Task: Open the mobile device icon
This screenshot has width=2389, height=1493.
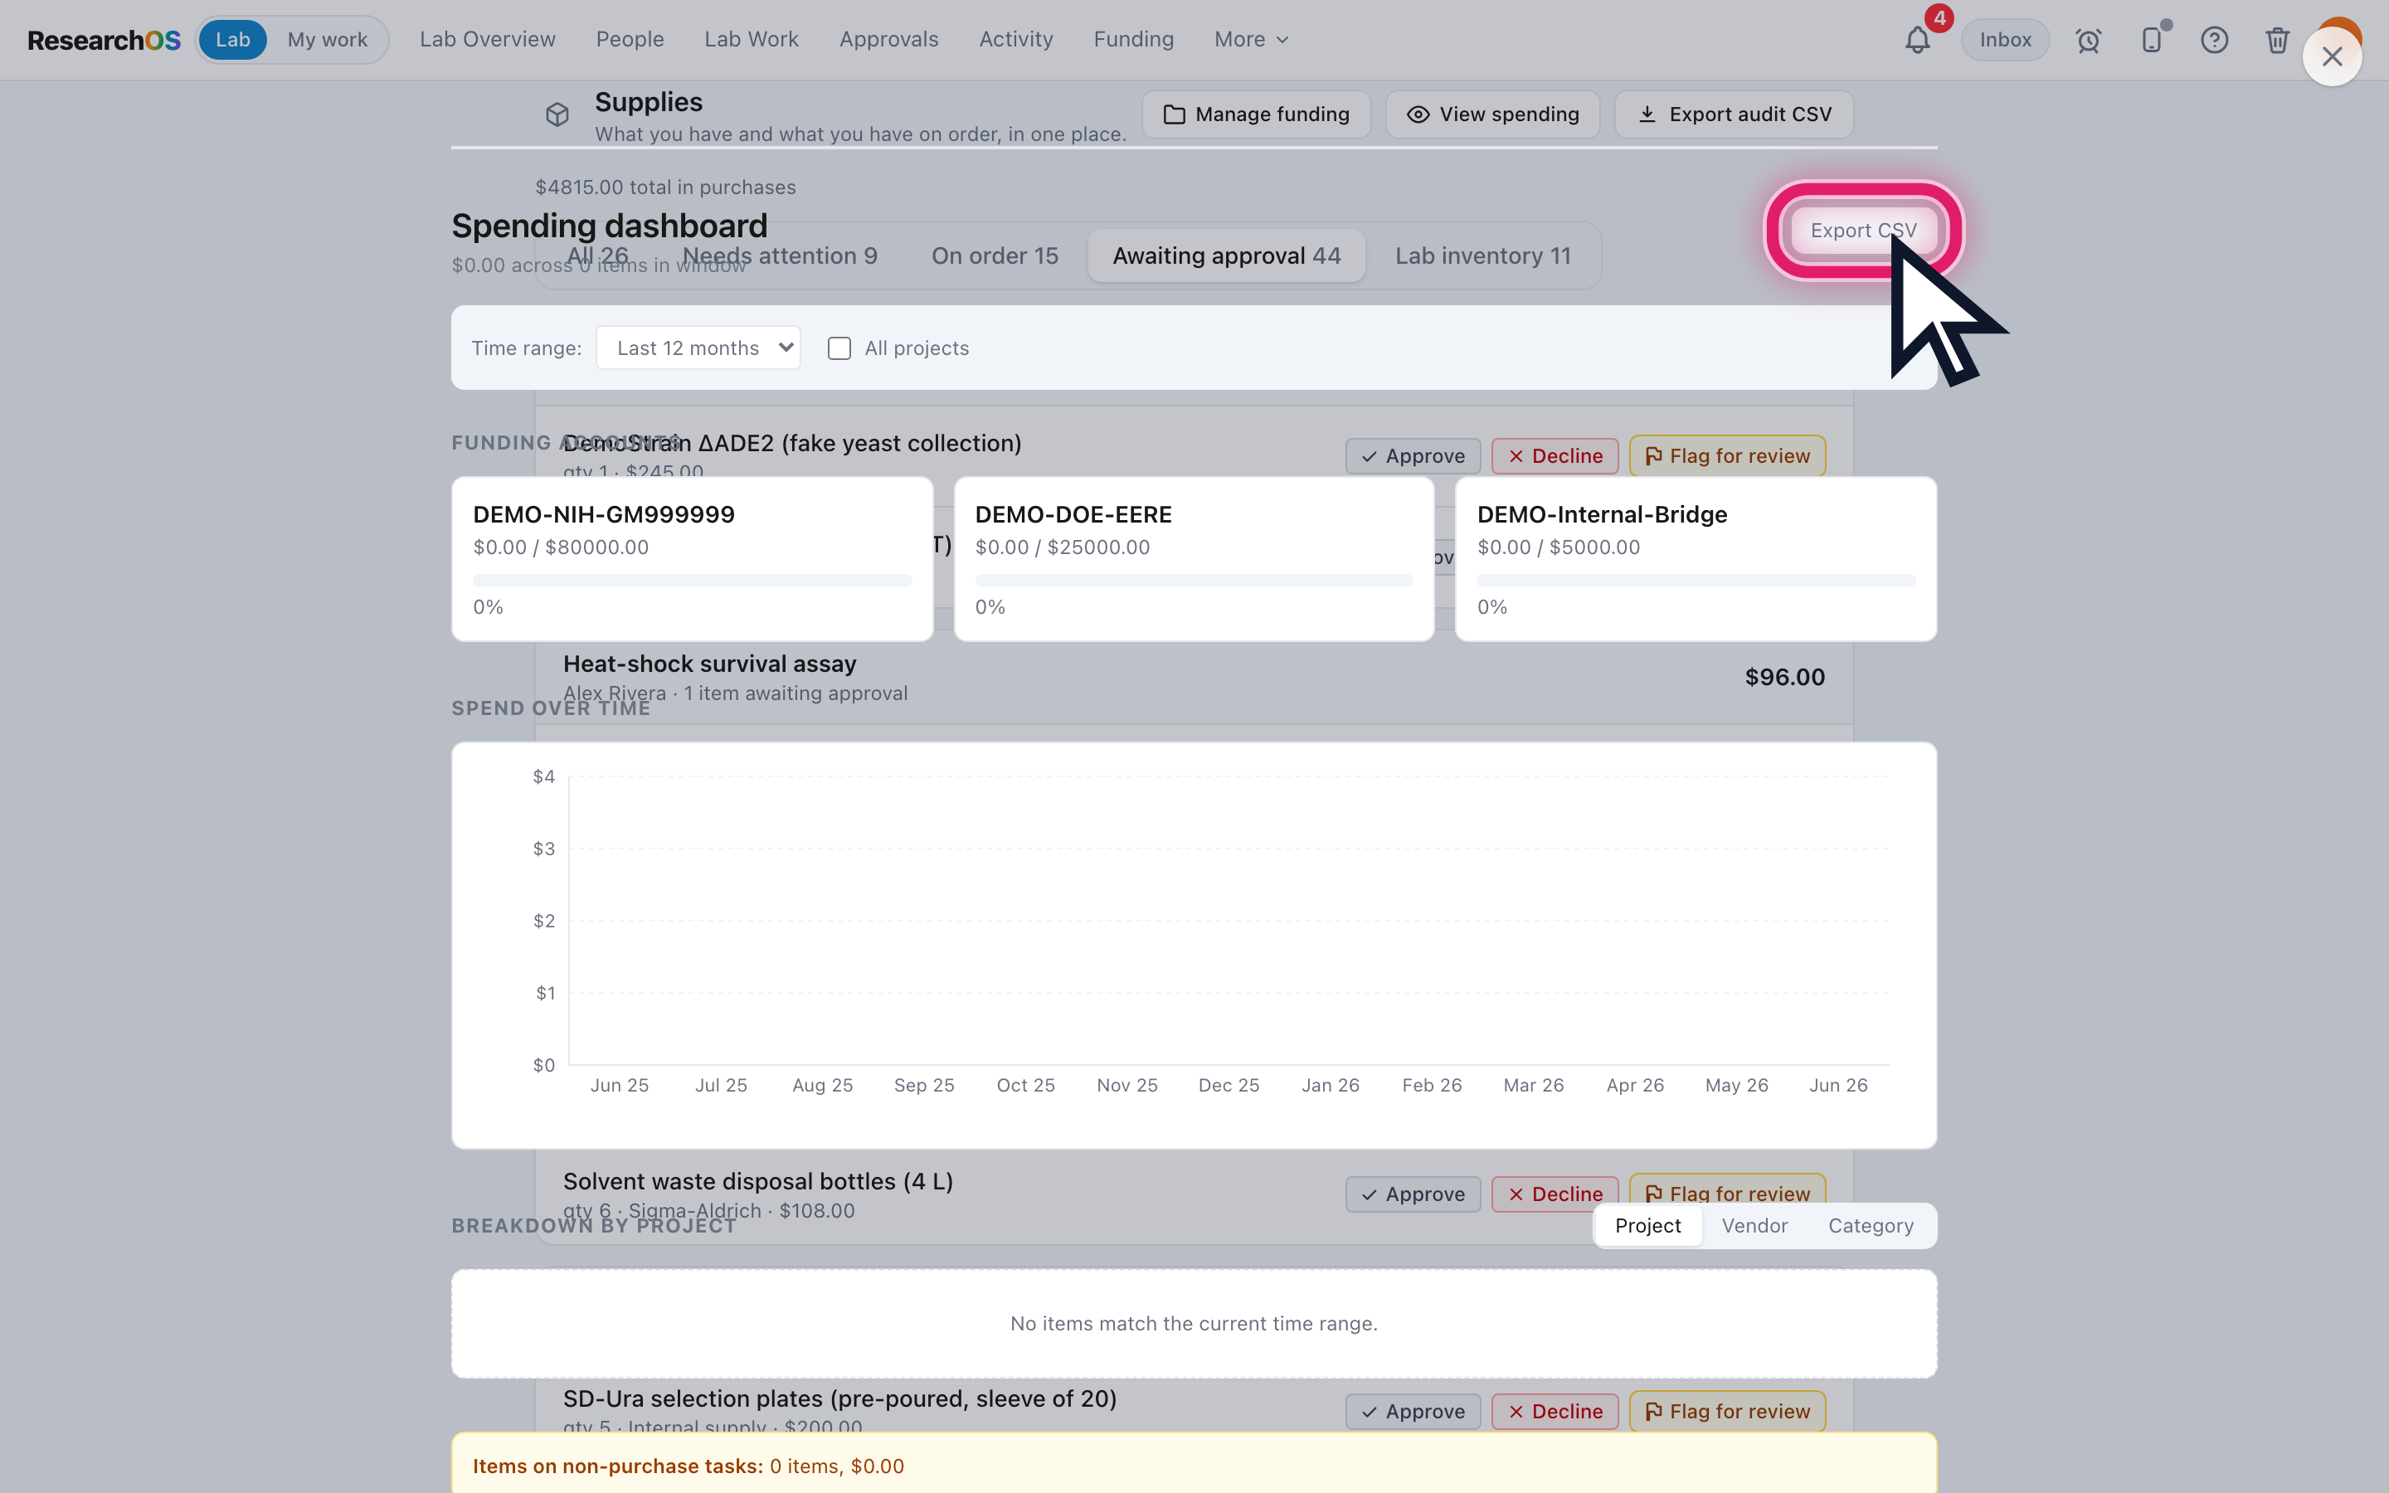Action: coord(2151,40)
